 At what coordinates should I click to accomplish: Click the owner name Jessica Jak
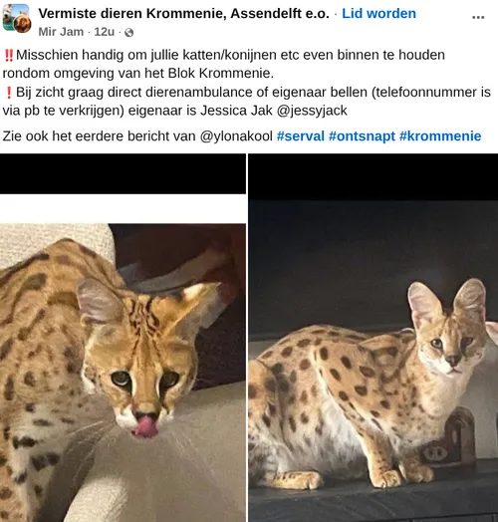236,111
